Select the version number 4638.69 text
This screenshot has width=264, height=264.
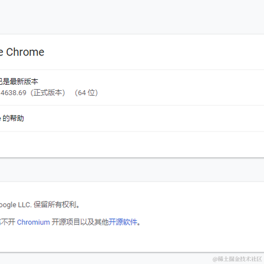13,93
